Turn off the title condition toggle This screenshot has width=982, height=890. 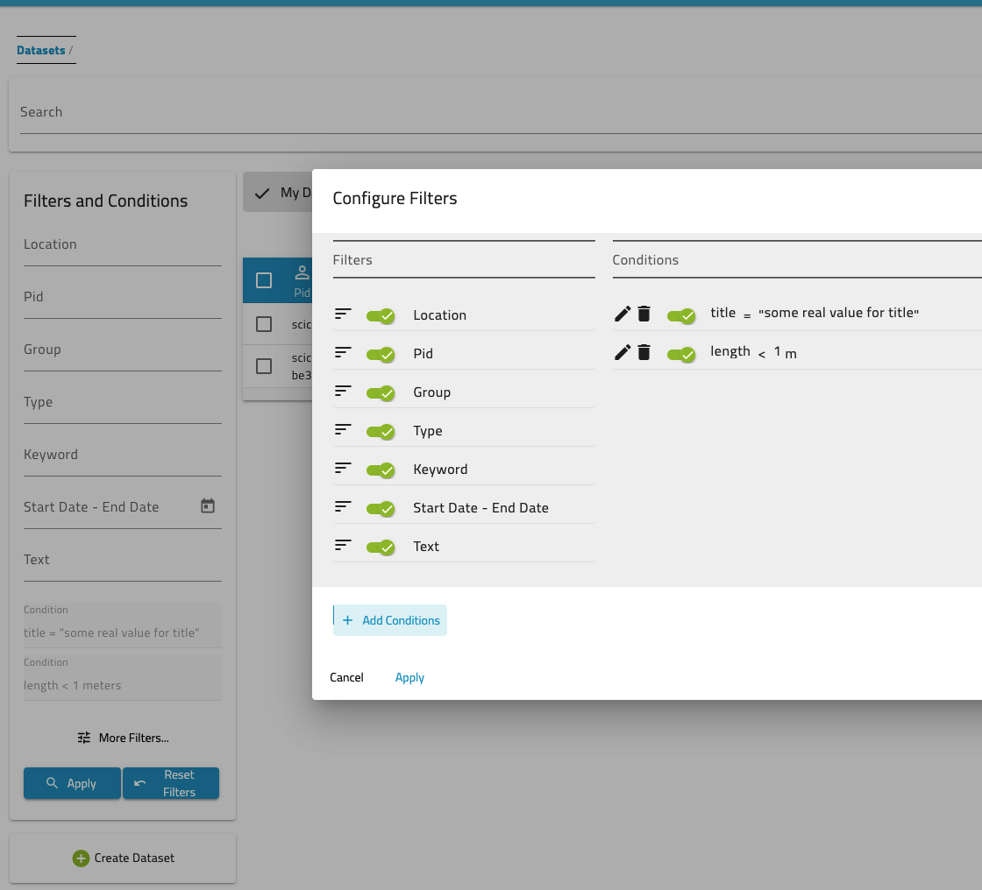(681, 315)
